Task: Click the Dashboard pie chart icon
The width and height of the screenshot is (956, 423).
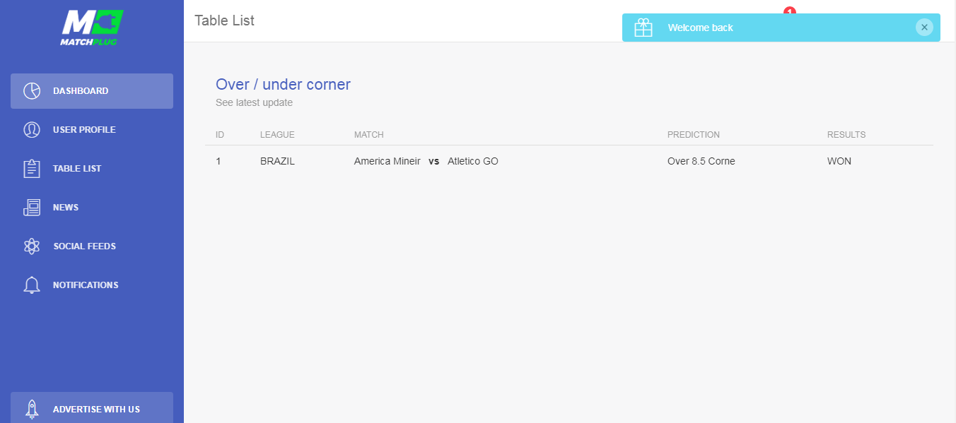Action: [x=32, y=91]
